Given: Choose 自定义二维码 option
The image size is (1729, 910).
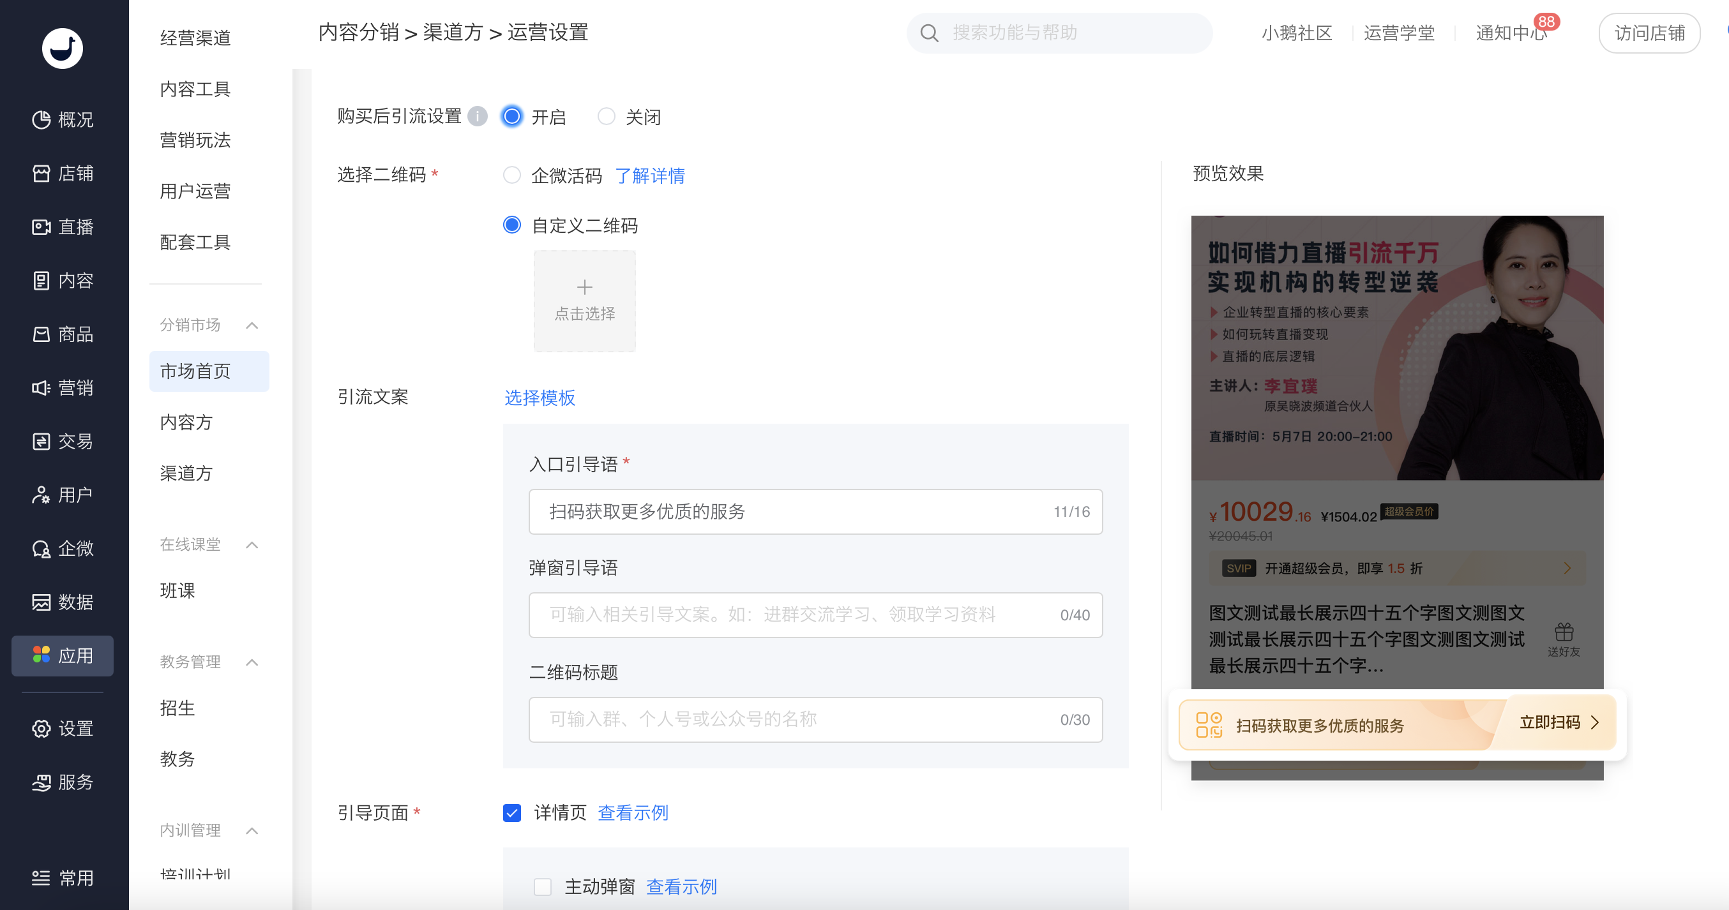Looking at the screenshot, I should point(511,225).
